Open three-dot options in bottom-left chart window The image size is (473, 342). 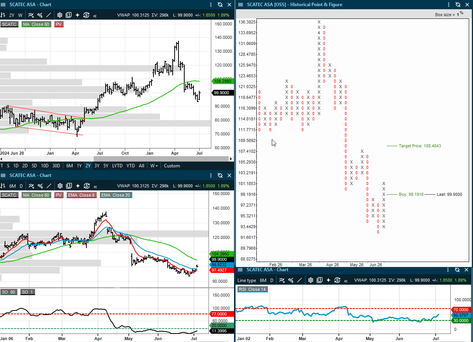[x=211, y=175]
